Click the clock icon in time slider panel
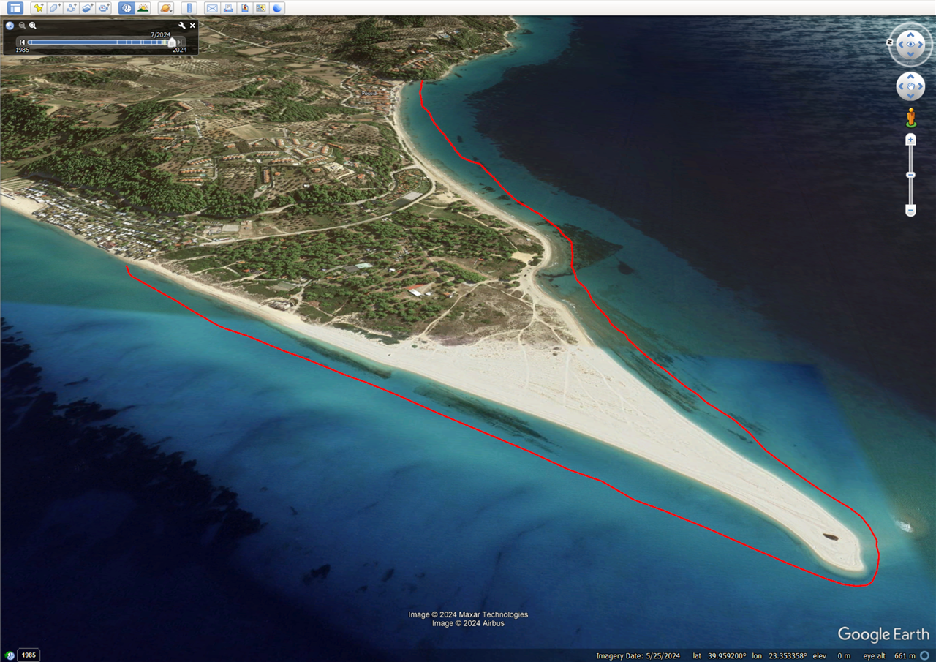936x662 pixels. coord(10,26)
